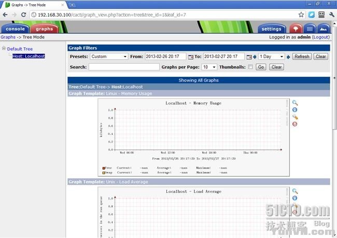Open the browser wrench menu

pos(332,15)
